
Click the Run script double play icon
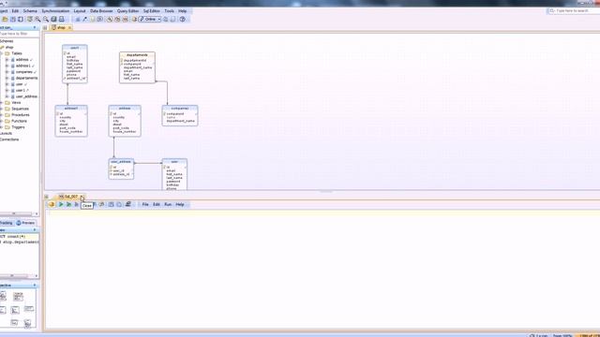tap(68, 204)
